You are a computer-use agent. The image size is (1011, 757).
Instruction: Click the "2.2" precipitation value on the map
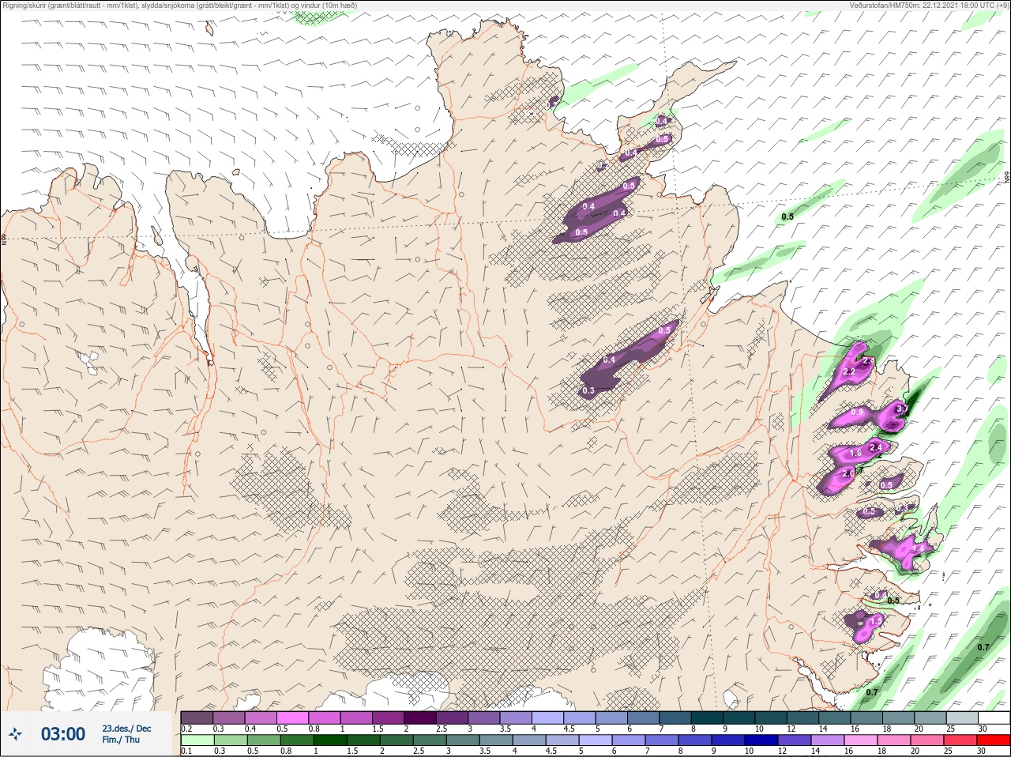[850, 371]
